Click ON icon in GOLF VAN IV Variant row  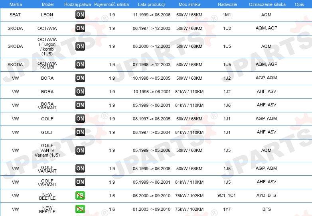tap(80, 150)
